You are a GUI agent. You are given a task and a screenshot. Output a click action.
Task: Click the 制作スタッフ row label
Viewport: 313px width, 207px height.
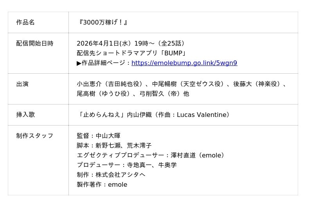(x=35, y=136)
